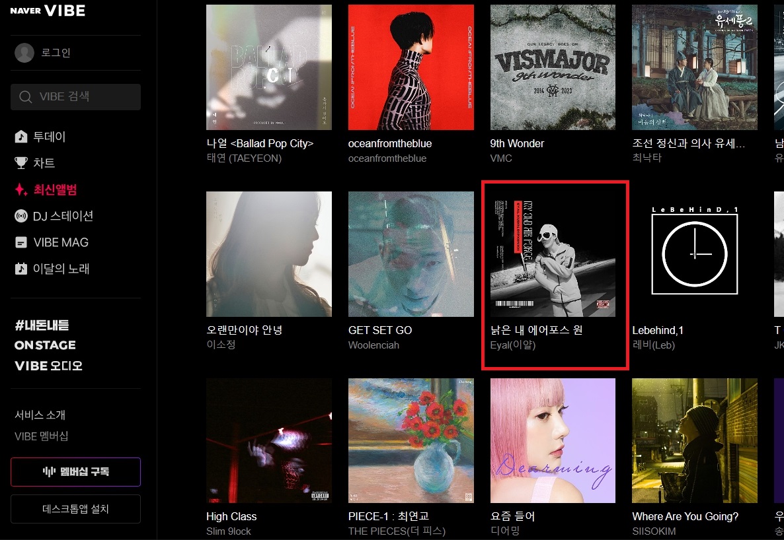Image resolution: width=784 pixels, height=540 pixels.
Task: Click the search magnifier icon
Action: pos(26,96)
